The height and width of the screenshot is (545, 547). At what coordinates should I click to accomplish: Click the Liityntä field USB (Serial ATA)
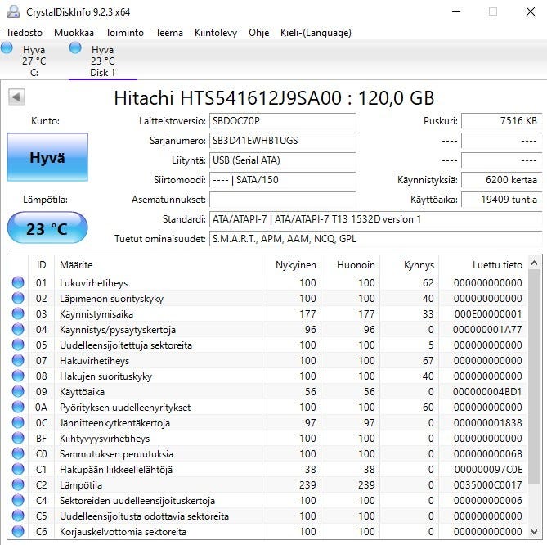pos(283,160)
